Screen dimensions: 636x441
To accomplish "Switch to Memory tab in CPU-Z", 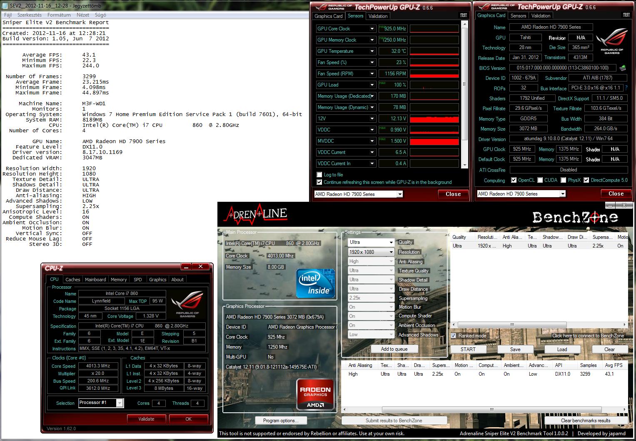I will [119, 280].
